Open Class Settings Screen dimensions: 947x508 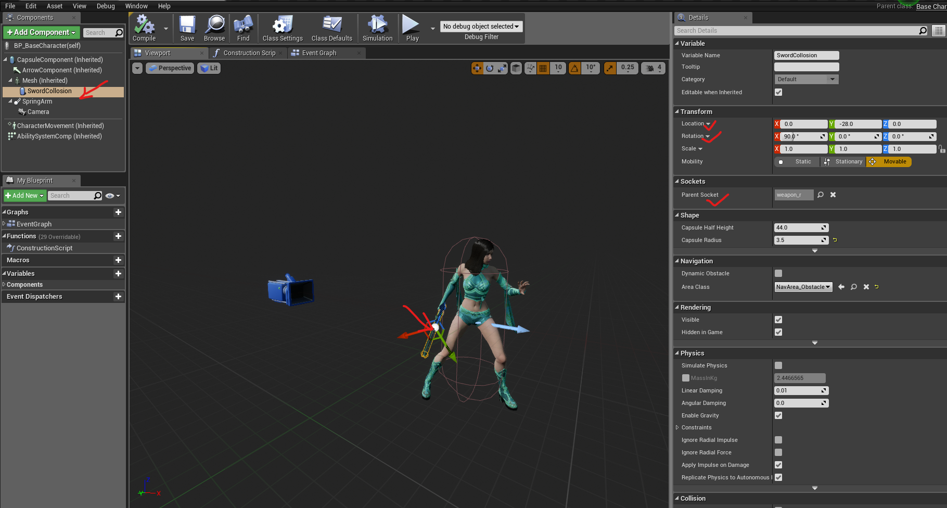283,28
